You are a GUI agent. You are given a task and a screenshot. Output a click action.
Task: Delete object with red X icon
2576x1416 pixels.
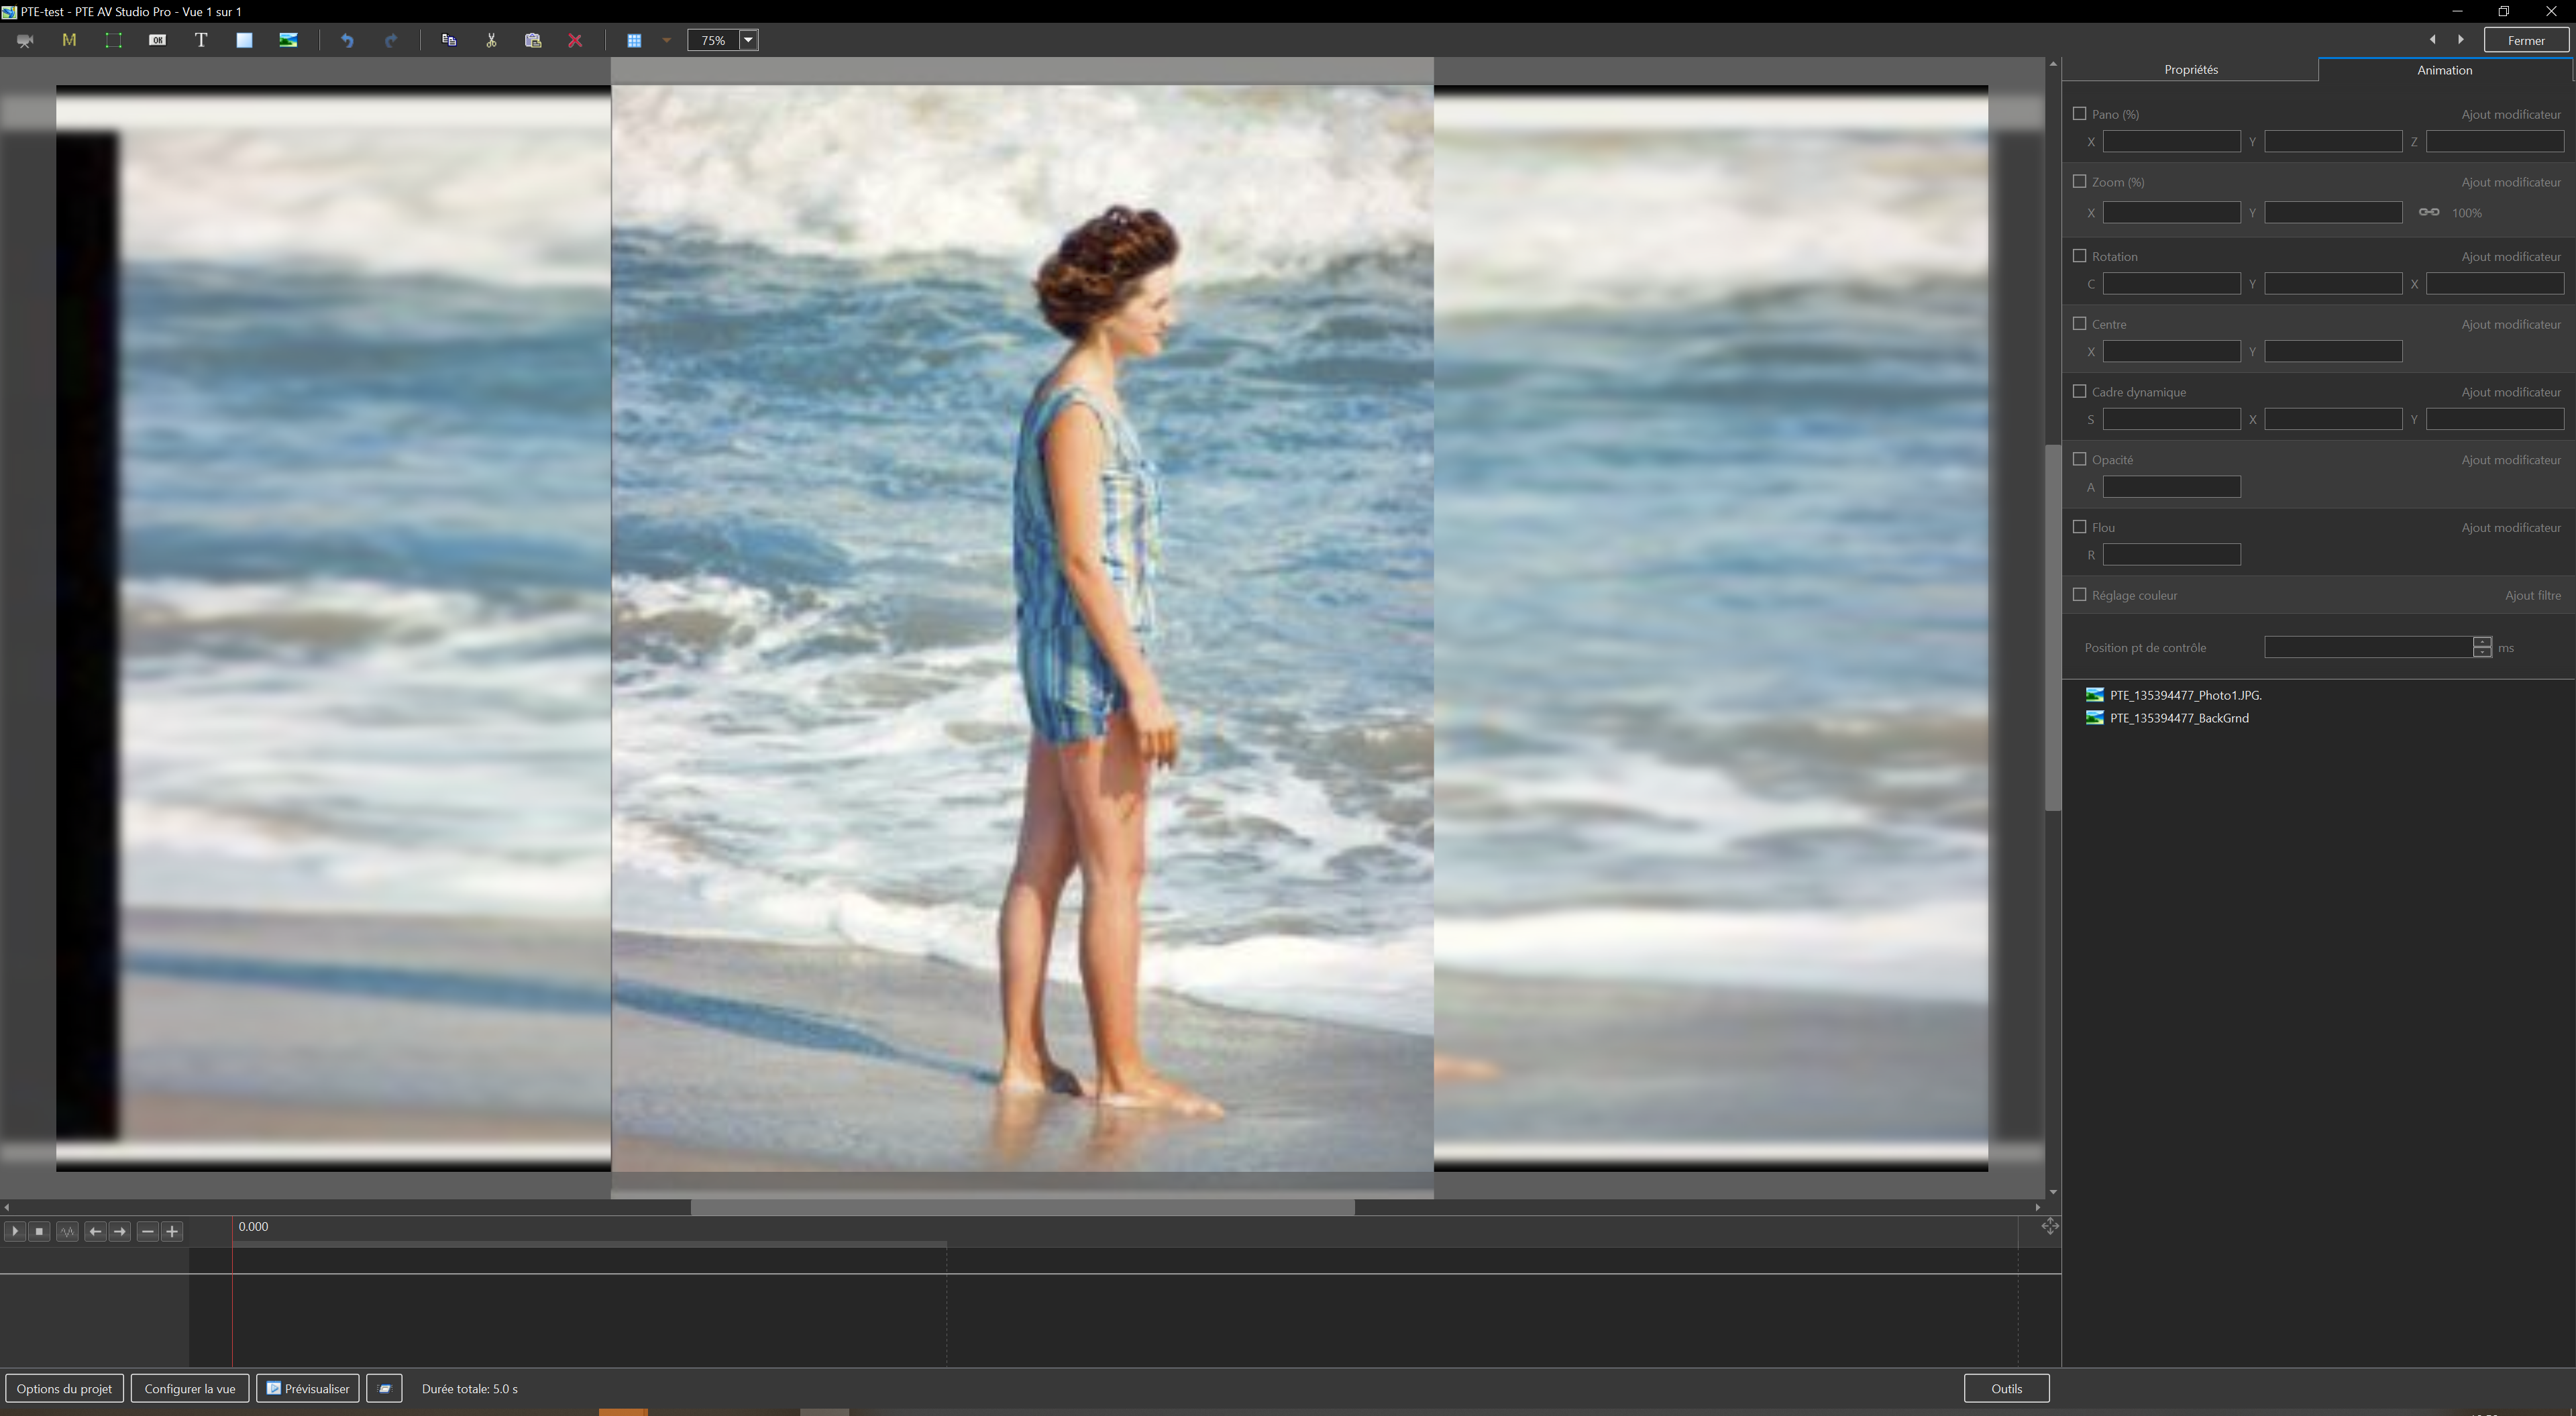coord(575,41)
